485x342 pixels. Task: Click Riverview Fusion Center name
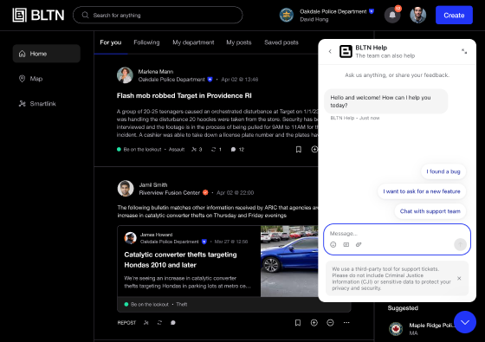pyautogui.click(x=170, y=193)
